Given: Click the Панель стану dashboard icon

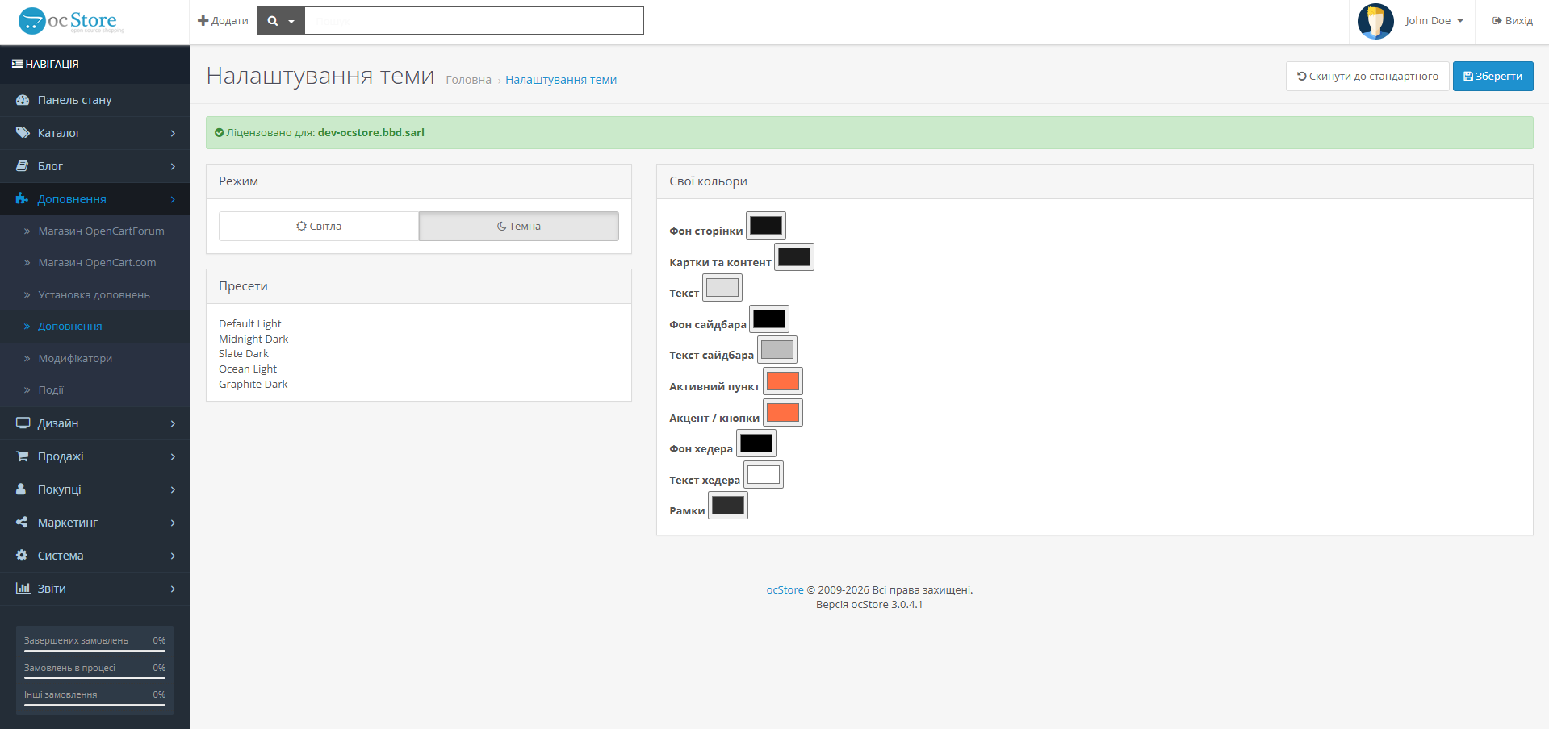Looking at the screenshot, I should [x=23, y=100].
